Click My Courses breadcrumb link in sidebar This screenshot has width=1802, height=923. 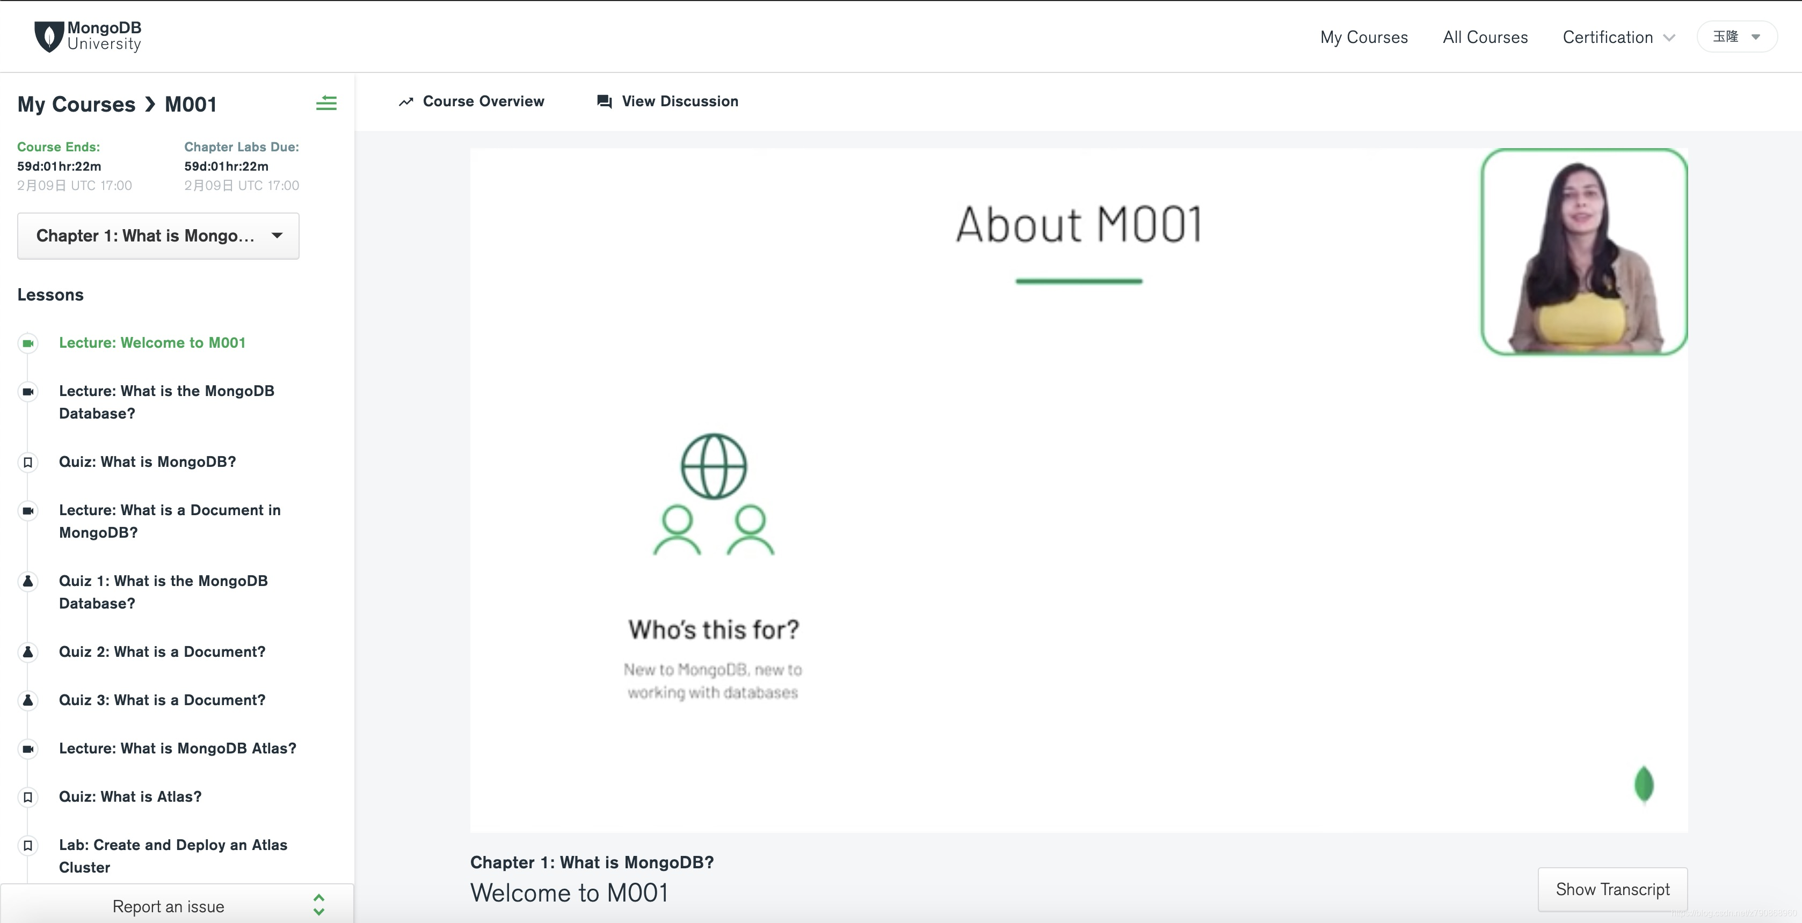point(76,104)
